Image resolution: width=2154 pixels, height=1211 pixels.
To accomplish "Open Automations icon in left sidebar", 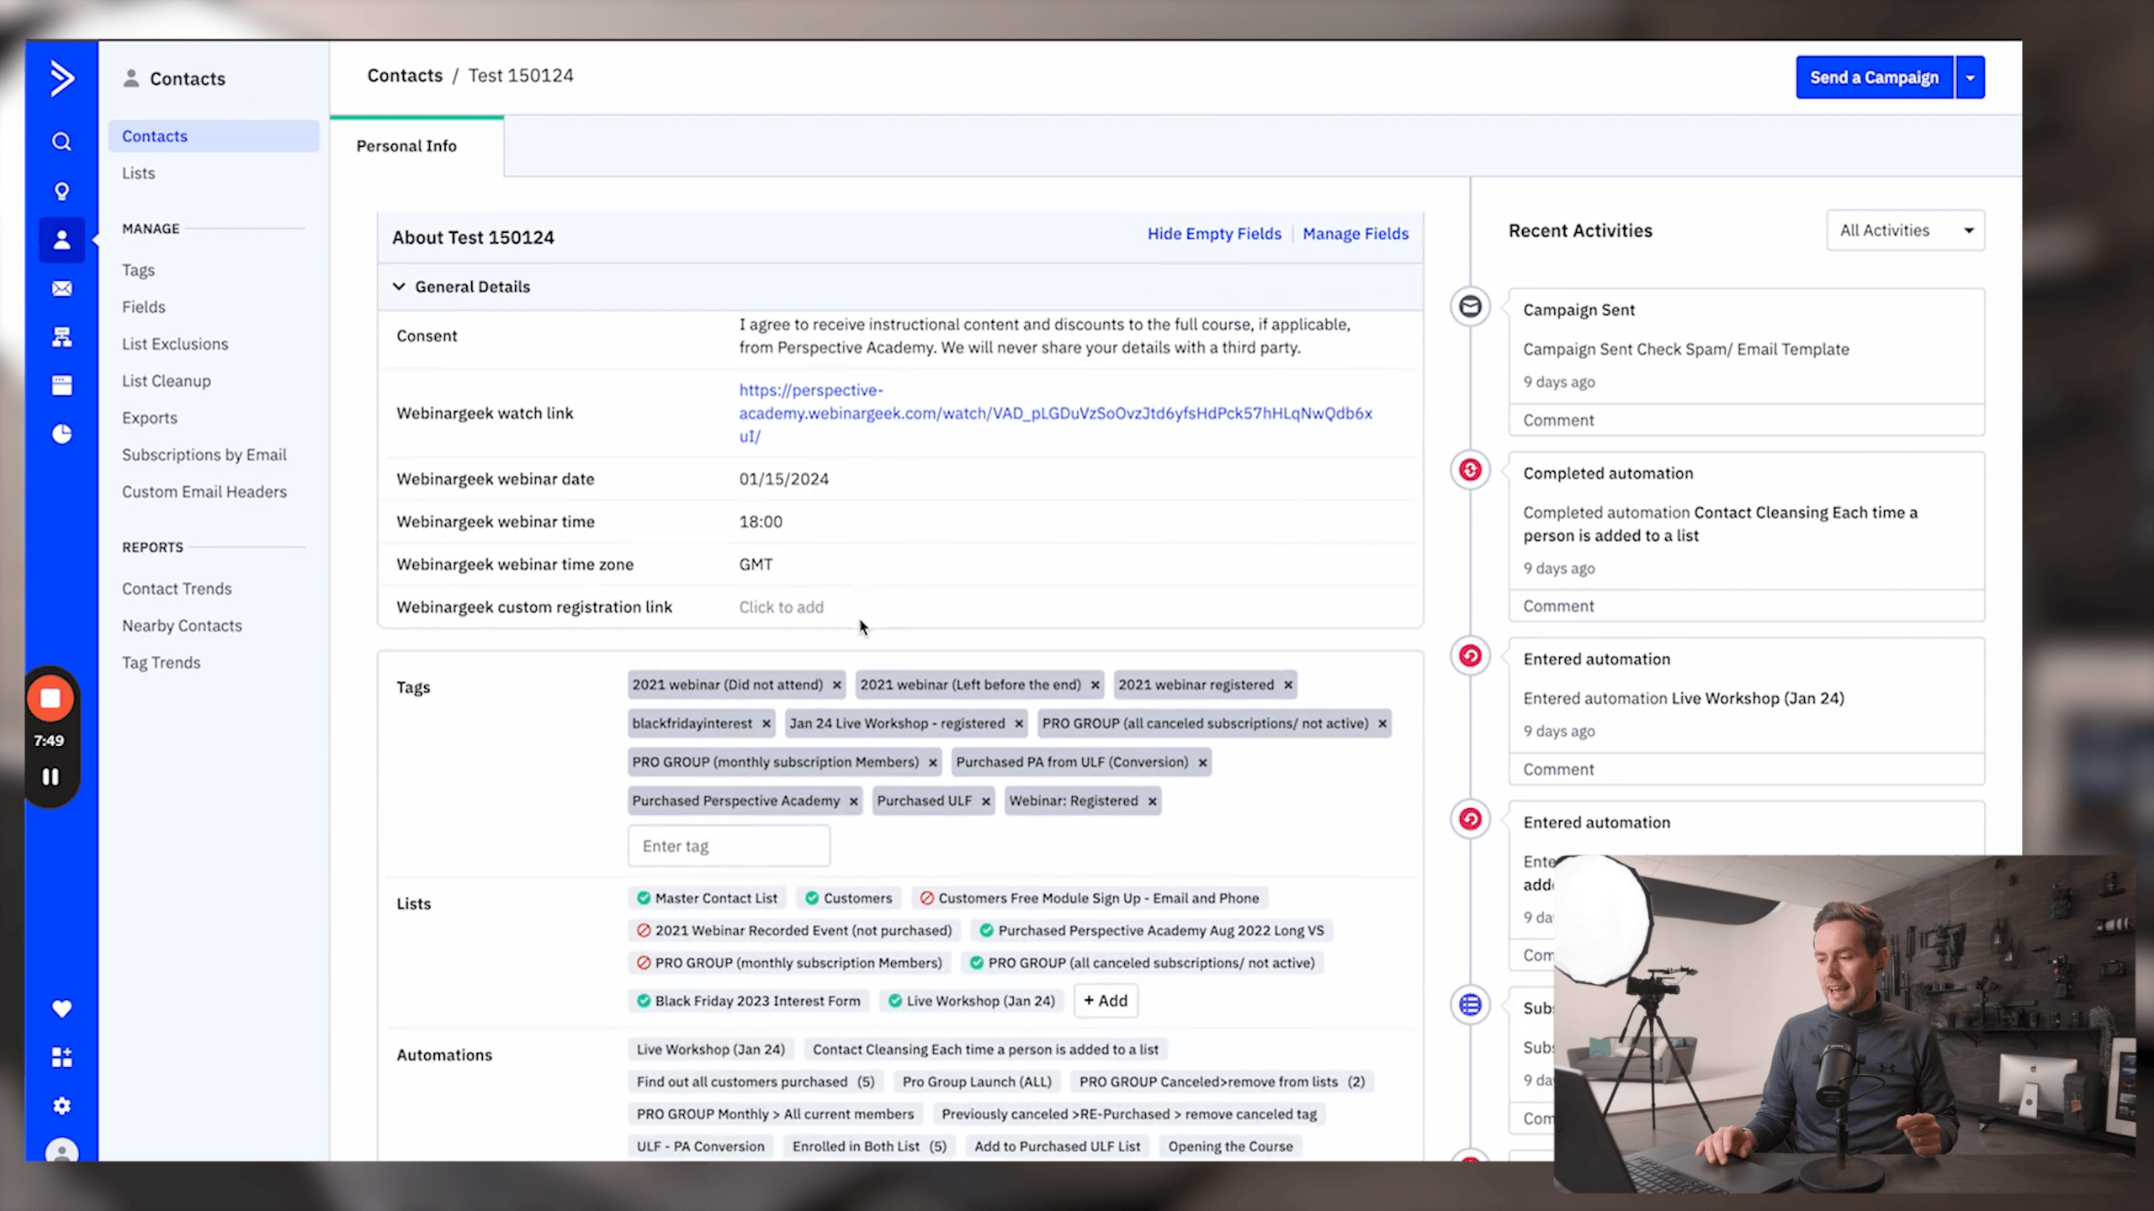I will [x=61, y=337].
